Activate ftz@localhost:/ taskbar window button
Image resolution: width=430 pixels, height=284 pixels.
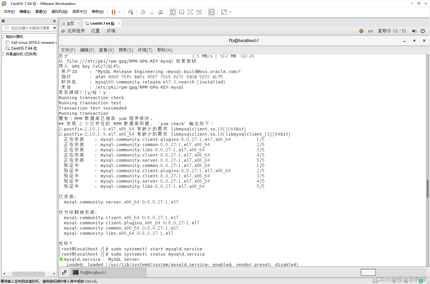click(108, 272)
